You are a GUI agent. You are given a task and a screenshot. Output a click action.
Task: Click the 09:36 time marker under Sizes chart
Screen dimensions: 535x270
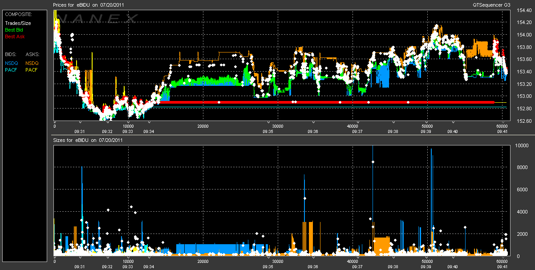pyautogui.click(x=313, y=267)
